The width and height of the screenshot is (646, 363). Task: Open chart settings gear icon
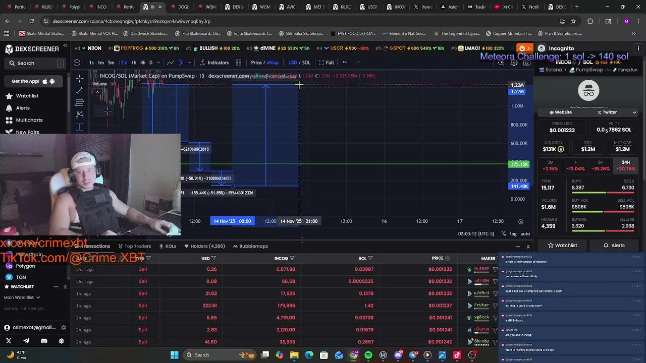514,63
